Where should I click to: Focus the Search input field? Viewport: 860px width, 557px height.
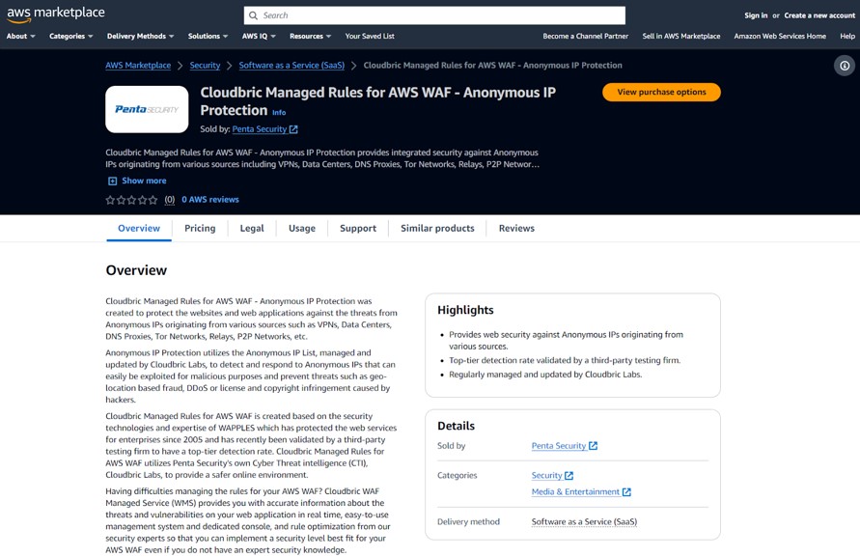[x=434, y=15]
